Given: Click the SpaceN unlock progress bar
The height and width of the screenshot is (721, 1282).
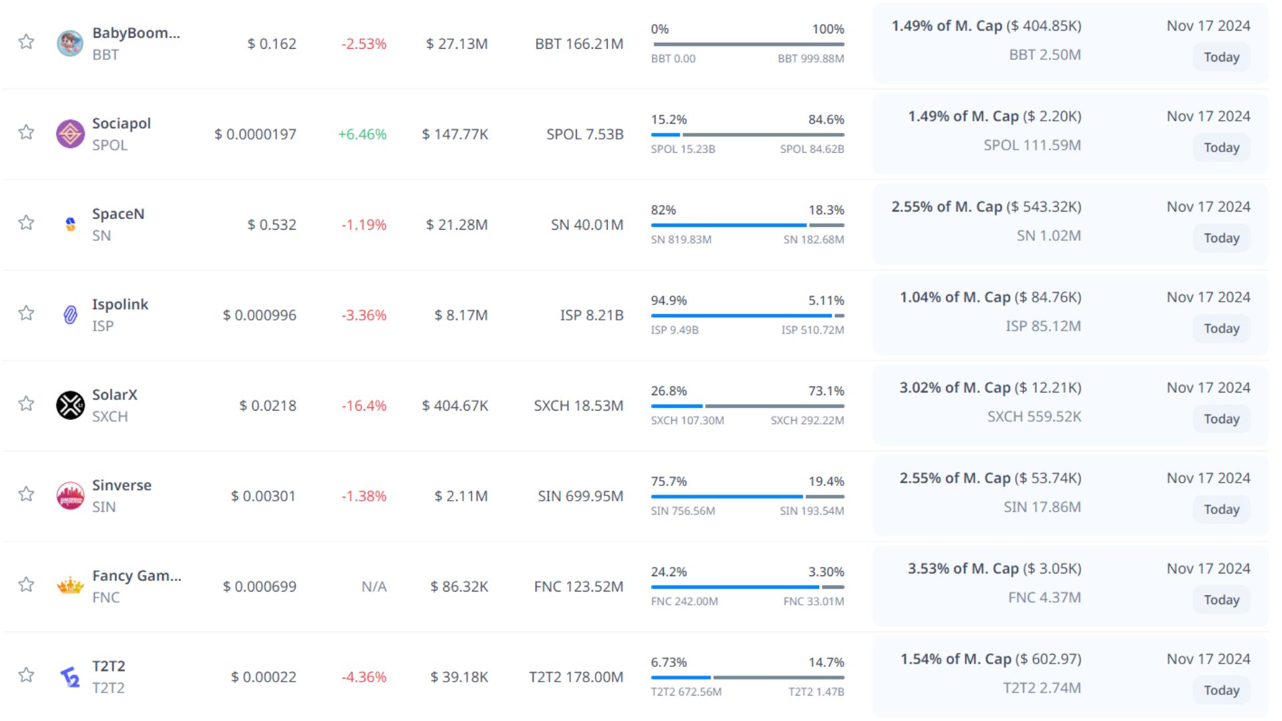Looking at the screenshot, I should pyautogui.click(x=747, y=226).
